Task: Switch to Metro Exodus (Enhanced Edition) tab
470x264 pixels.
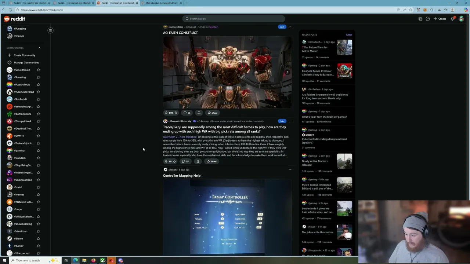Action: pyautogui.click(x=161, y=3)
